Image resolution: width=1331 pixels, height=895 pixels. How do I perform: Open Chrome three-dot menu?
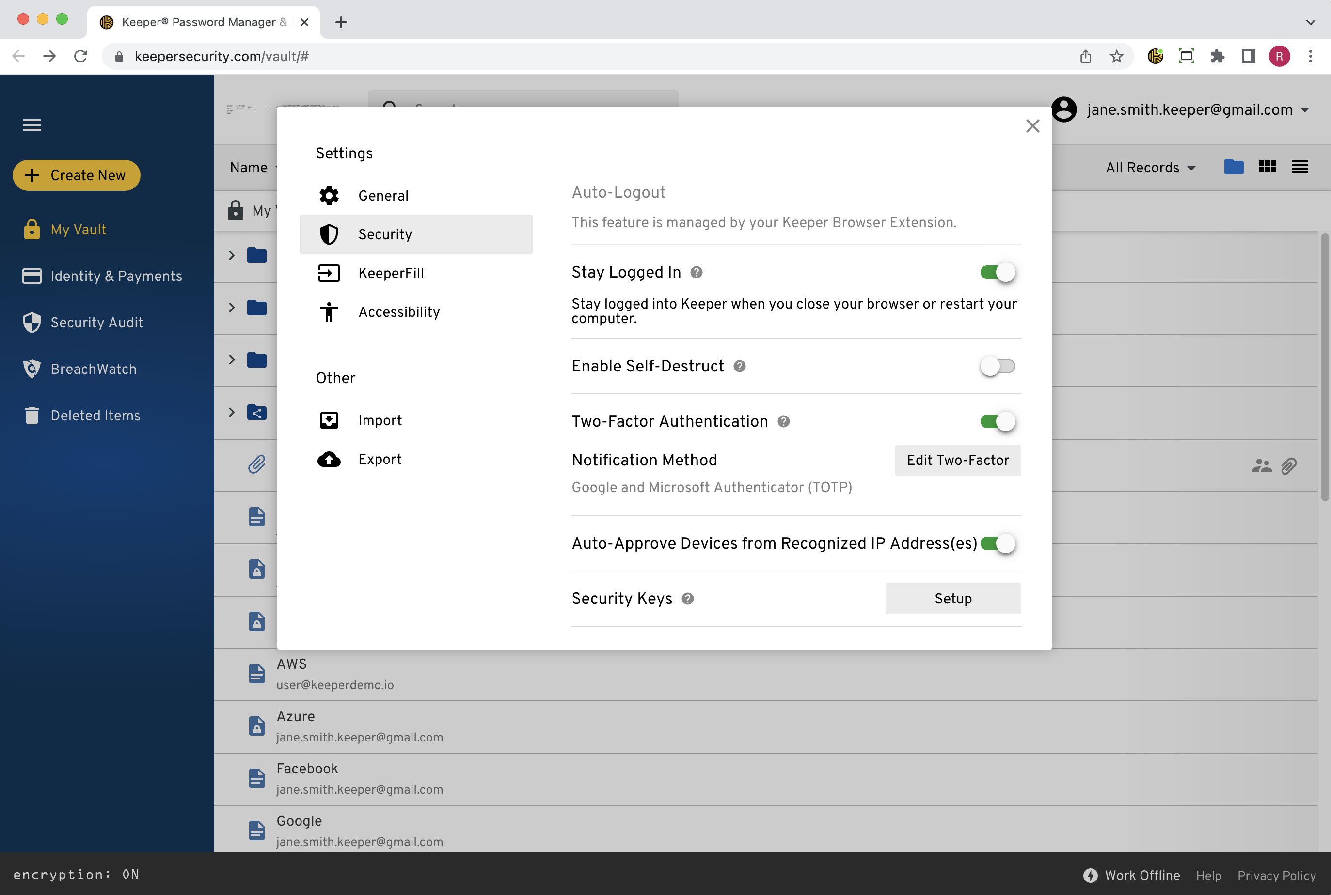click(x=1311, y=56)
